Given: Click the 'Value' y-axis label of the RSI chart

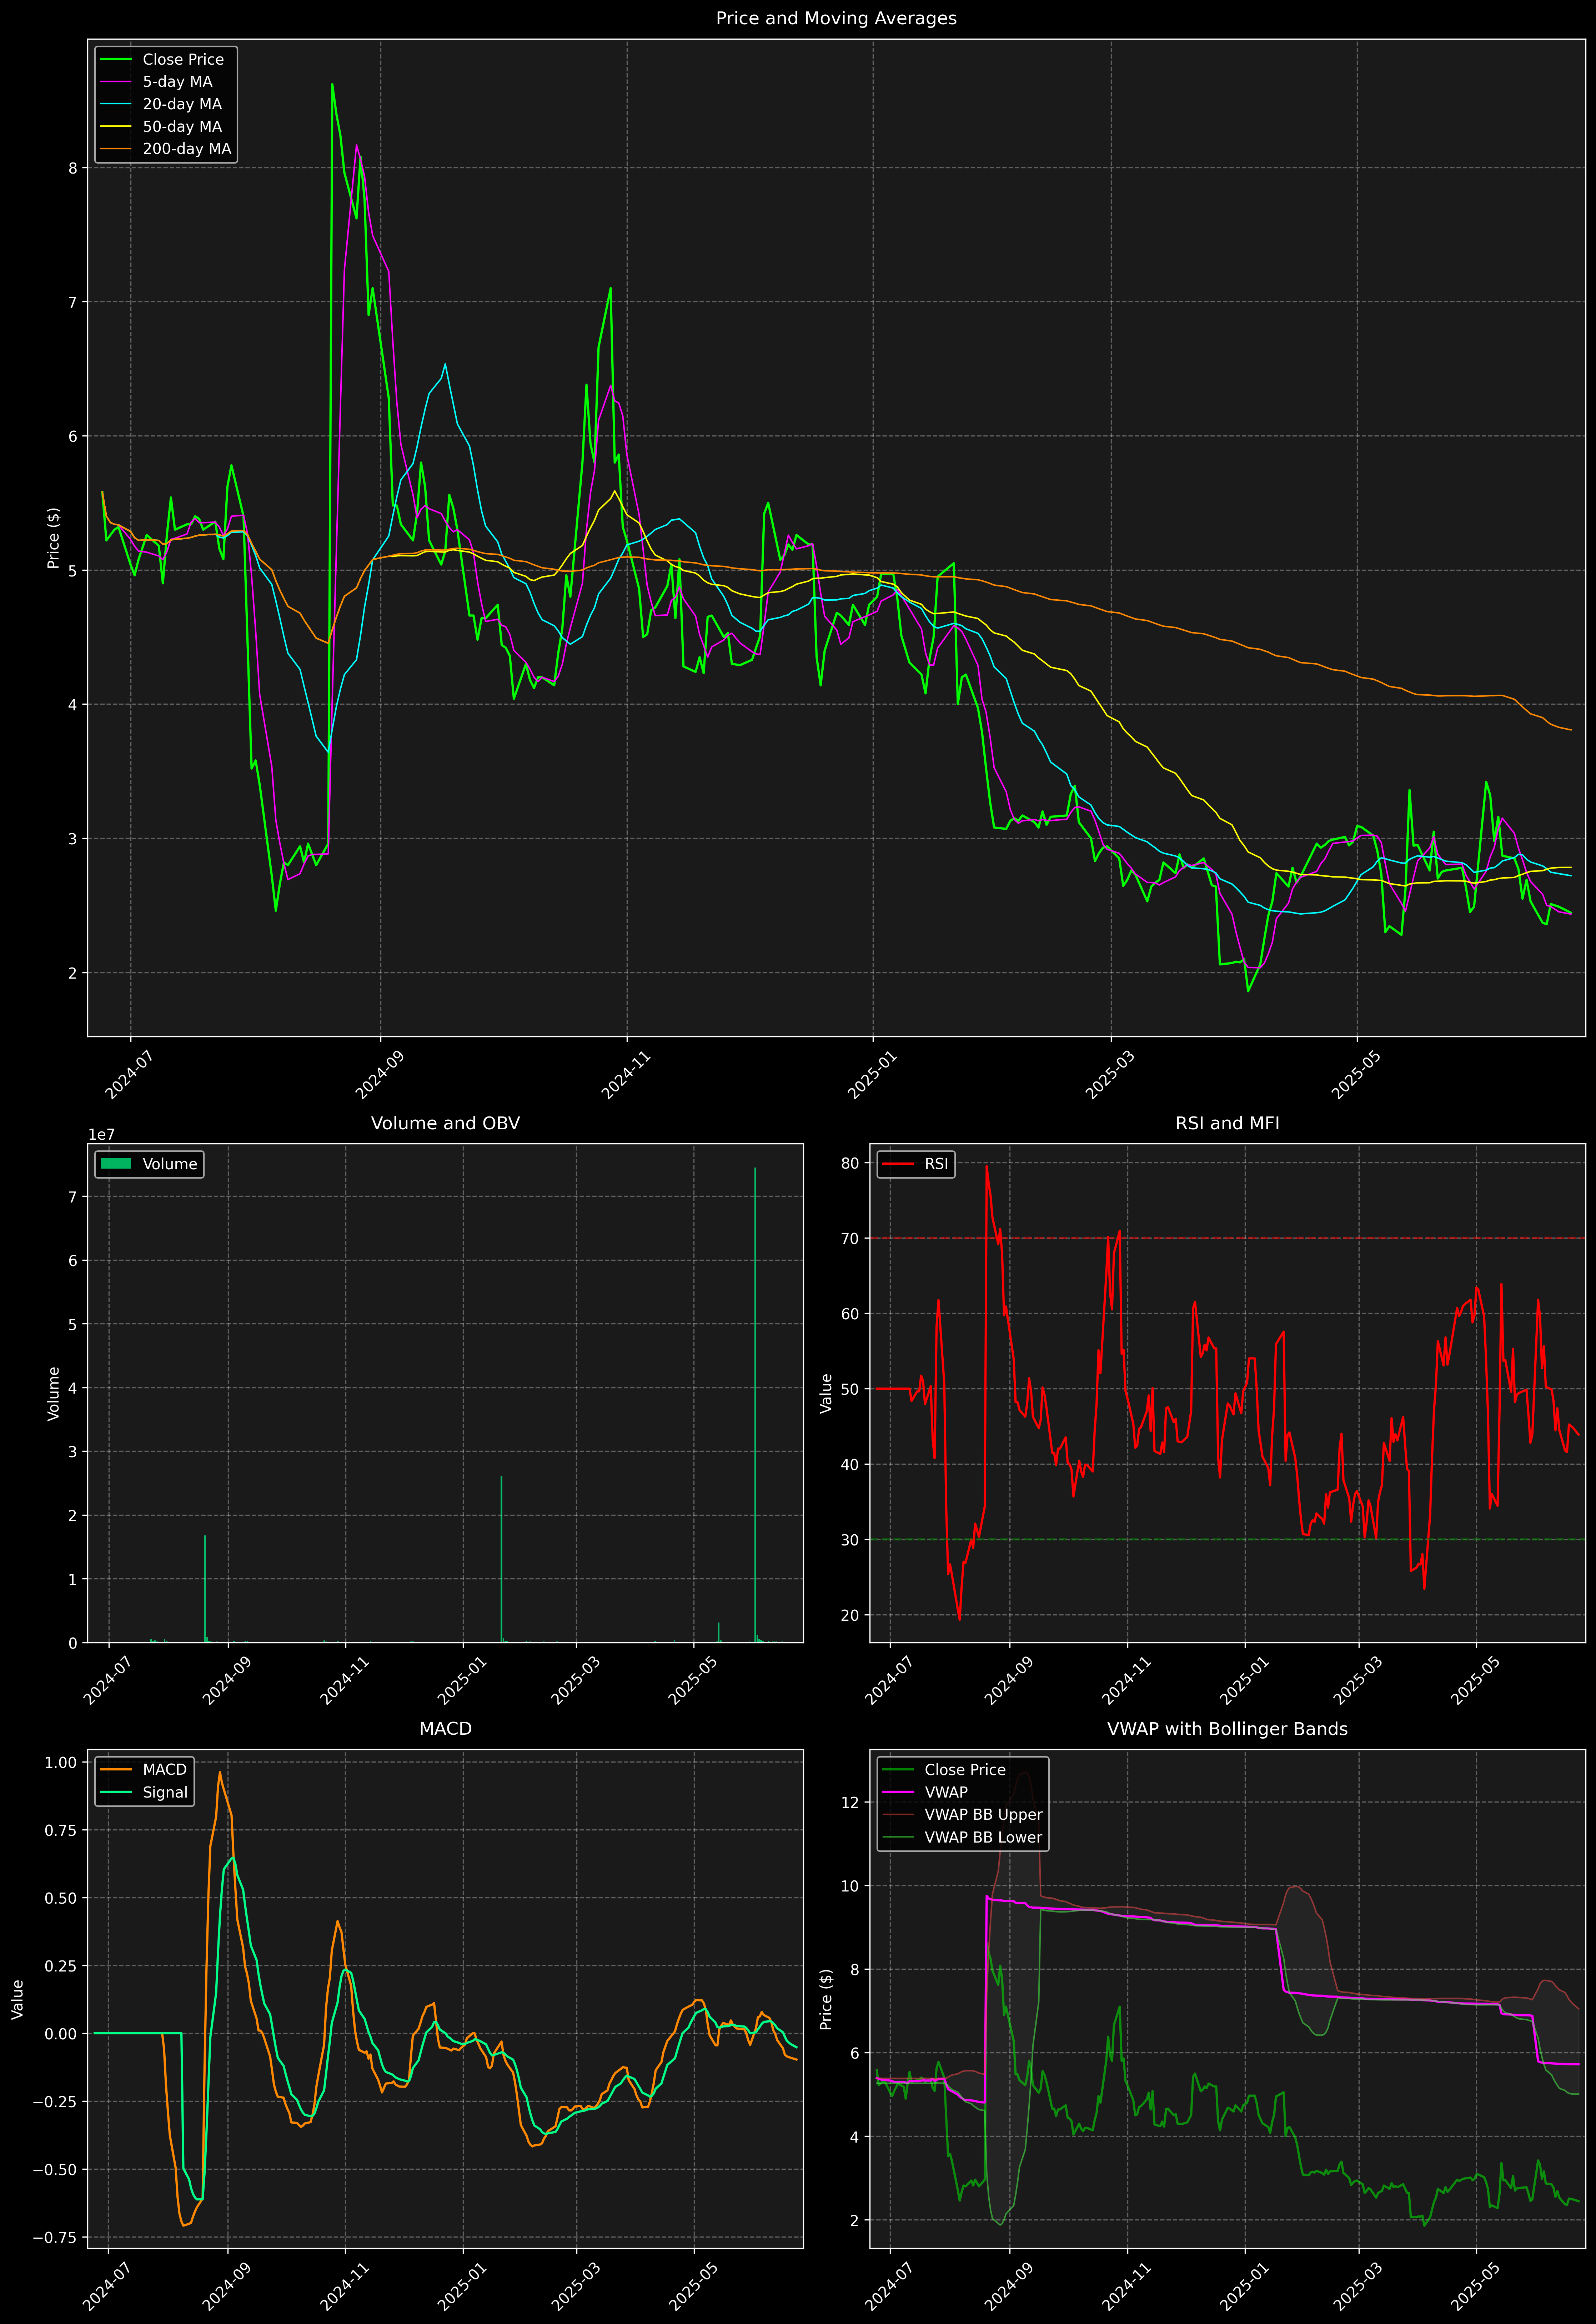Looking at the screenshot, I should click(x=826, y=1393).
